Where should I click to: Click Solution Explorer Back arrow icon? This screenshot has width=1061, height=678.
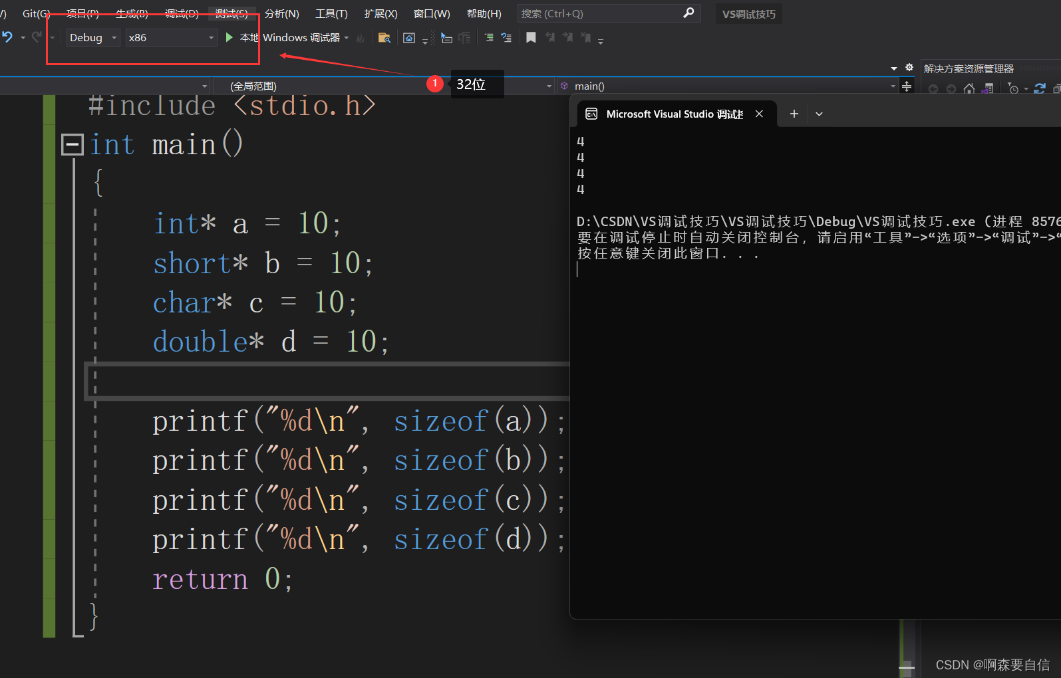[933, 88]
